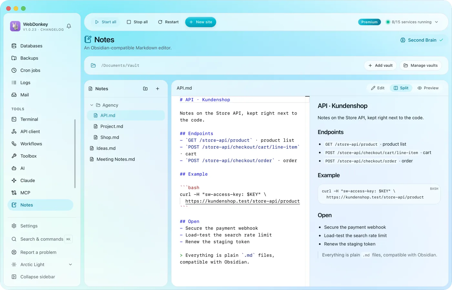Open the Toolbox
Viewport: 452px width, 290px height.
pos(40,156)
